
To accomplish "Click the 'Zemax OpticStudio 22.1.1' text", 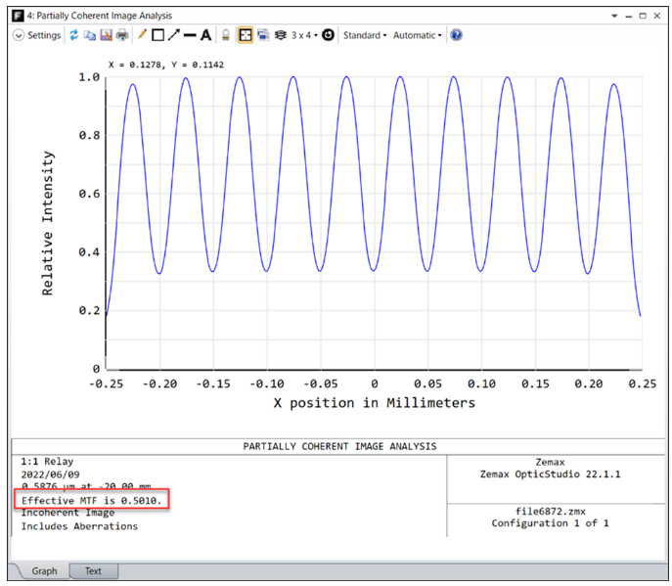I will point(551,474).
